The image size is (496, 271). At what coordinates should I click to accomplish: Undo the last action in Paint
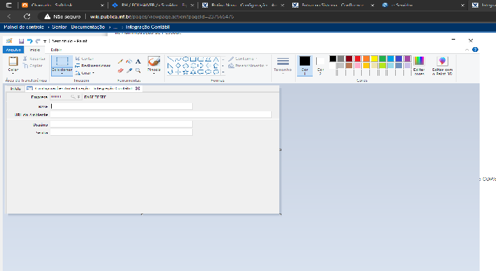(x=30, y=41)
